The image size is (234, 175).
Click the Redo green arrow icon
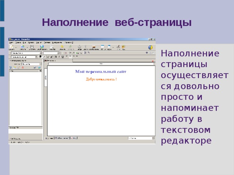71,47
